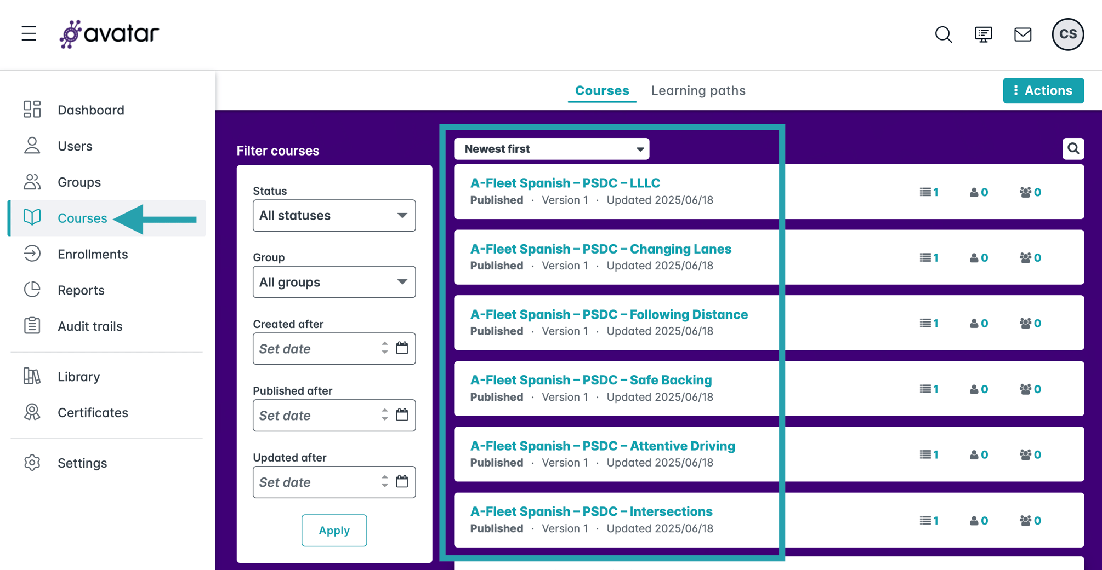The image size is (1102, 570).
Task: Open the messages envelope icon
Action: pos(1023,34)
